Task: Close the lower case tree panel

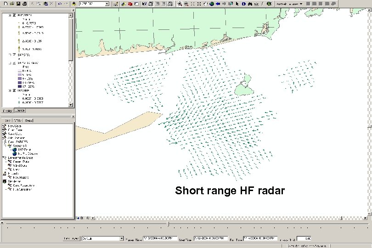Action: pyautogui.click(x=73, y=117)
